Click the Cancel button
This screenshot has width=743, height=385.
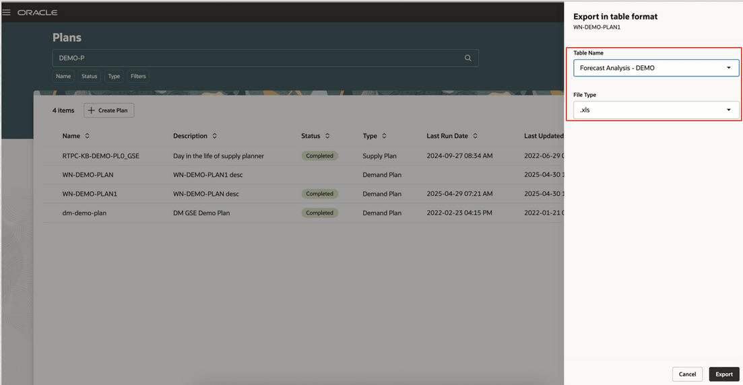point(687,374)
